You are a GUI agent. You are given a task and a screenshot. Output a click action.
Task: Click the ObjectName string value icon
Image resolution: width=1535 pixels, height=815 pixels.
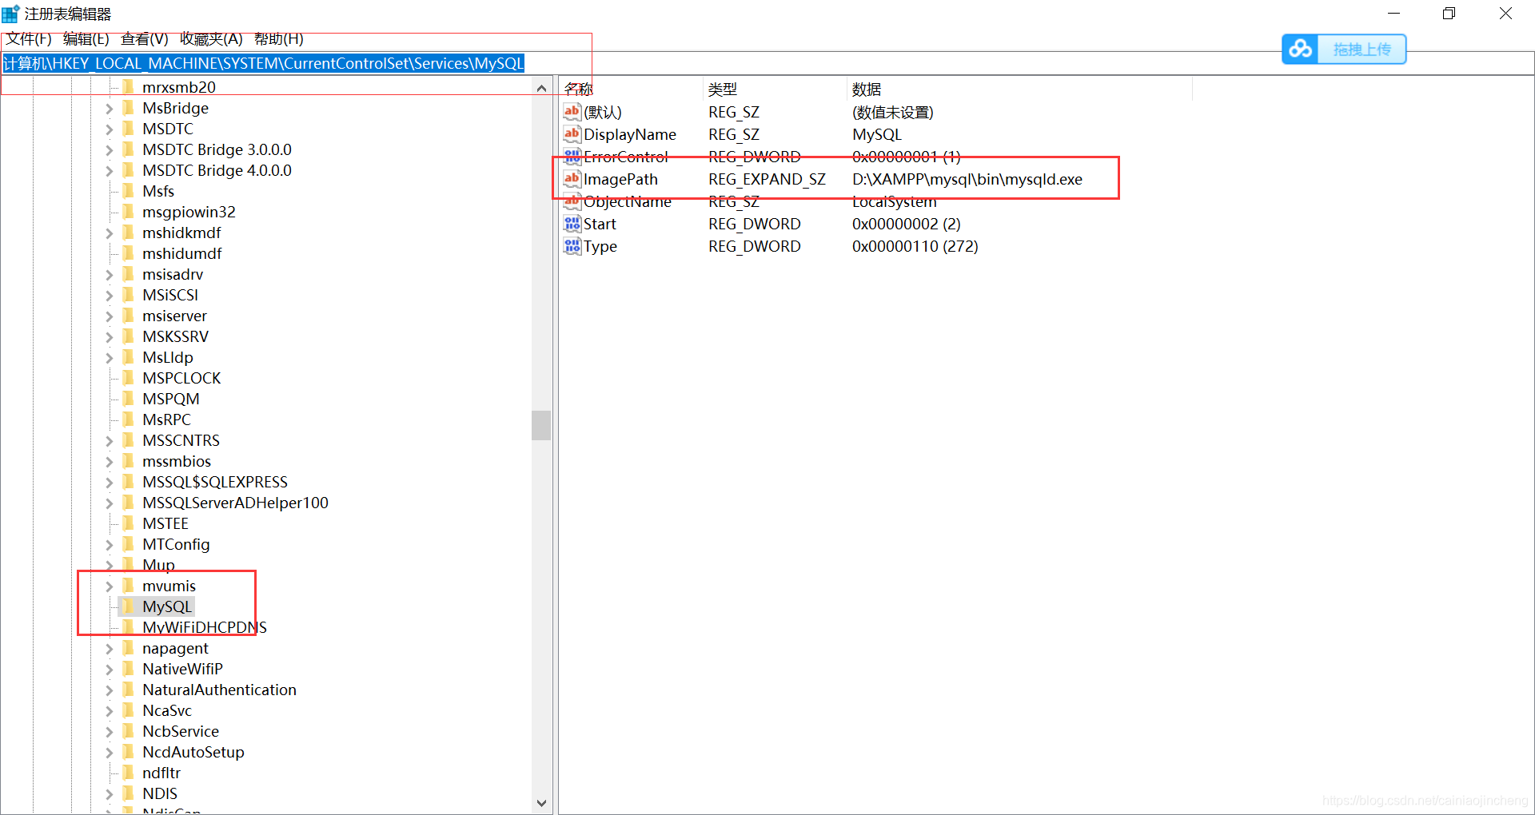tap(571, 201)
